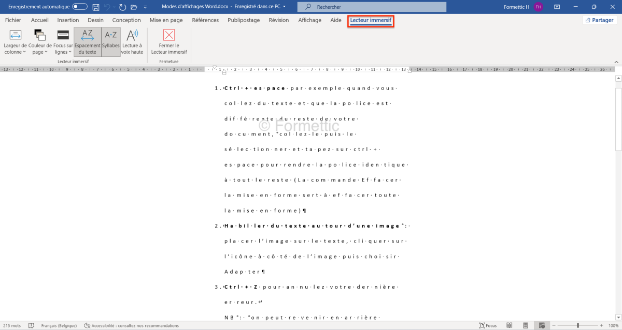
Task: Click the spell check book icon in status bar
Action: click(x=32, y=325)
